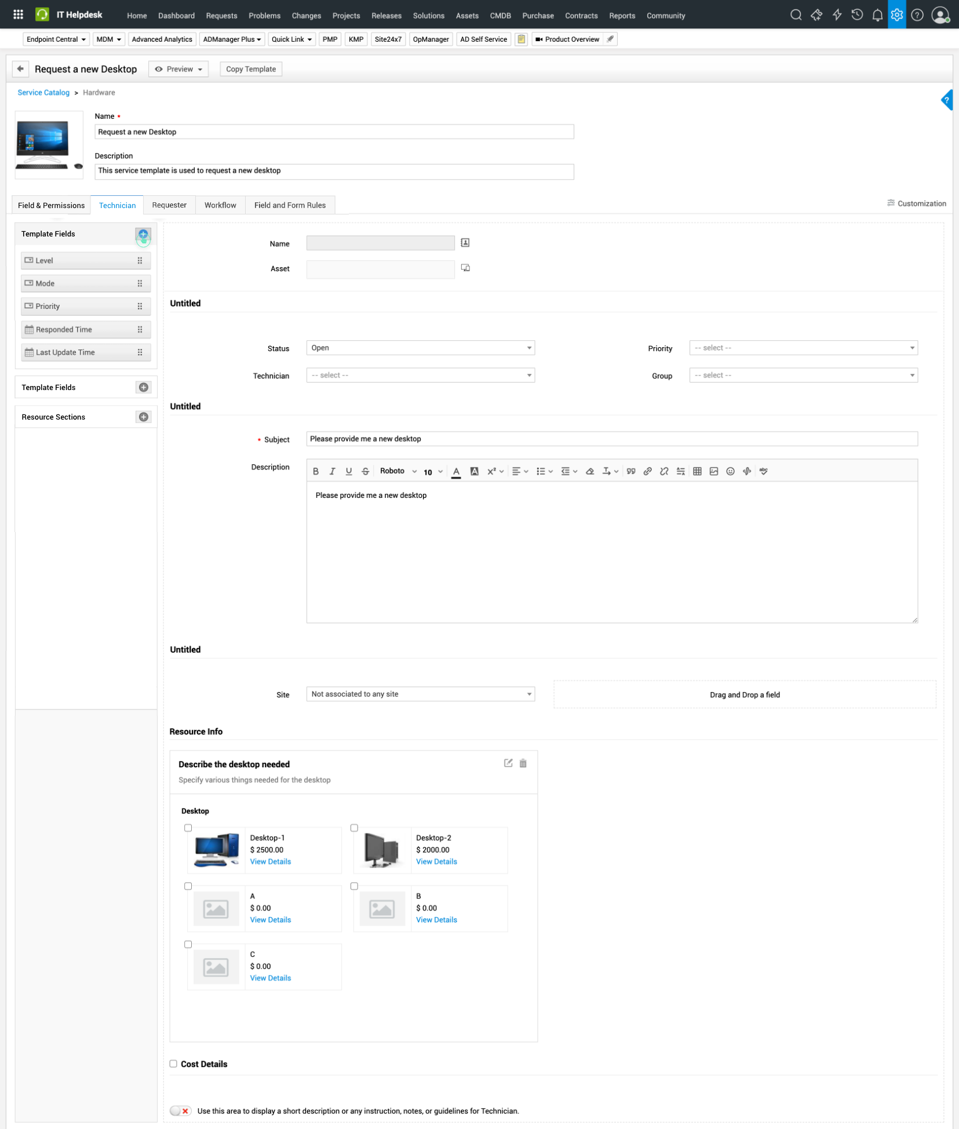The width and height of the screenshot is (959, 1129).
Task: Expand the Priority select dropdown
Action: pyautogui.click(x=803, y=348)
